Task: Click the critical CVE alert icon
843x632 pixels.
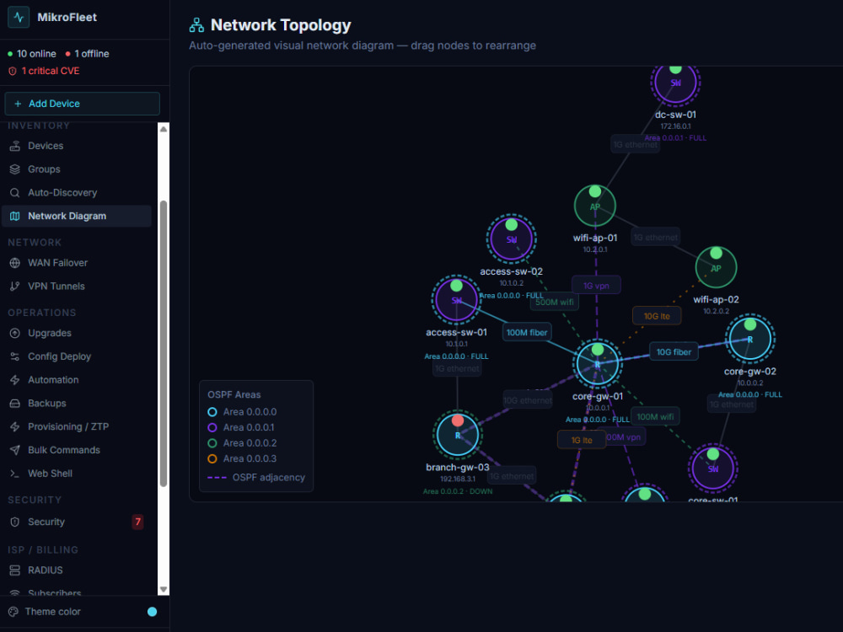Action: tap(13, 71)
